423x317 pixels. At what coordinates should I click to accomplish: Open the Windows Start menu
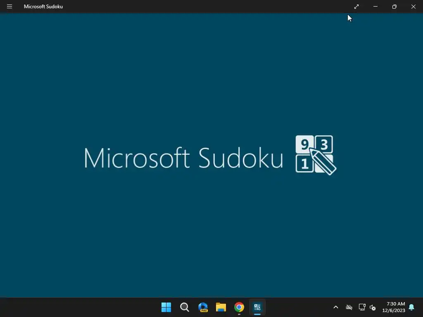click(x=166, y=307)
